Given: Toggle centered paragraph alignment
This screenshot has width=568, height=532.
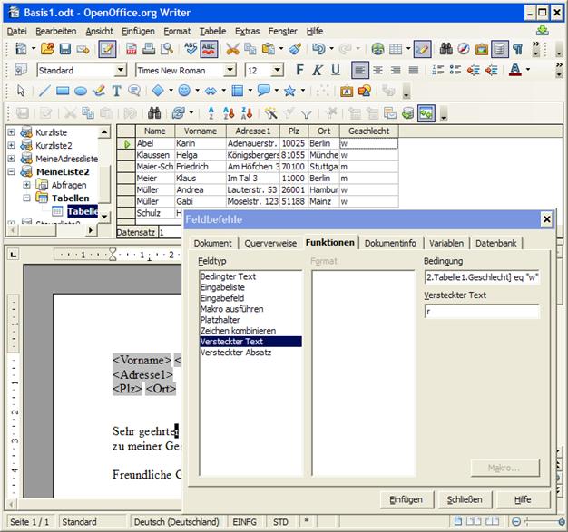Looking at the screenshot, I should (x=377, y=70).
